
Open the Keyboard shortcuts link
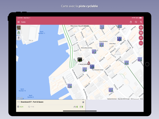point(112,99)
